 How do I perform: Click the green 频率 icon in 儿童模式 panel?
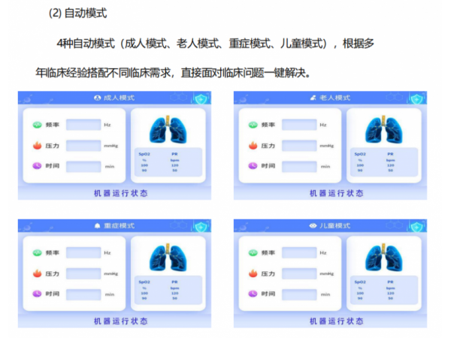(x=251, y=253)
